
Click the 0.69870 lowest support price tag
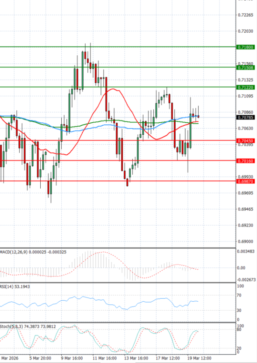coord(245,181)
